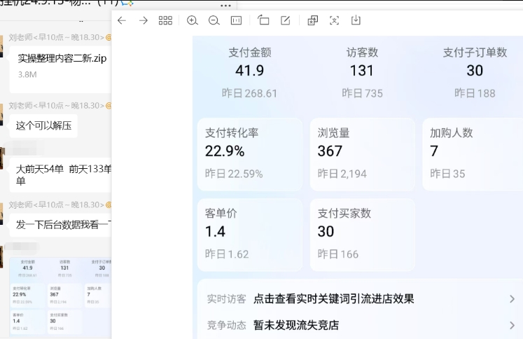The image size is (523, 339).
Task: Download and save the image
Action: [356, 20]
